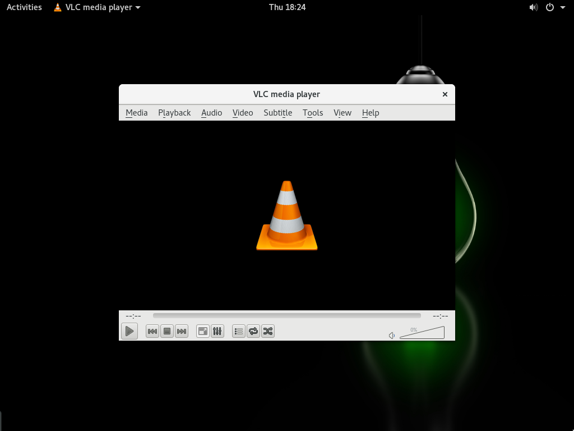Image resolution: width=574 pixels, height=431 pixels.
Task: Open the VLC media player app menu in top bar
Action: tap(97, 7)
